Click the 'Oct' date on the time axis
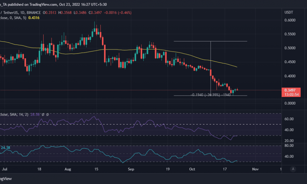 (192, 169)
